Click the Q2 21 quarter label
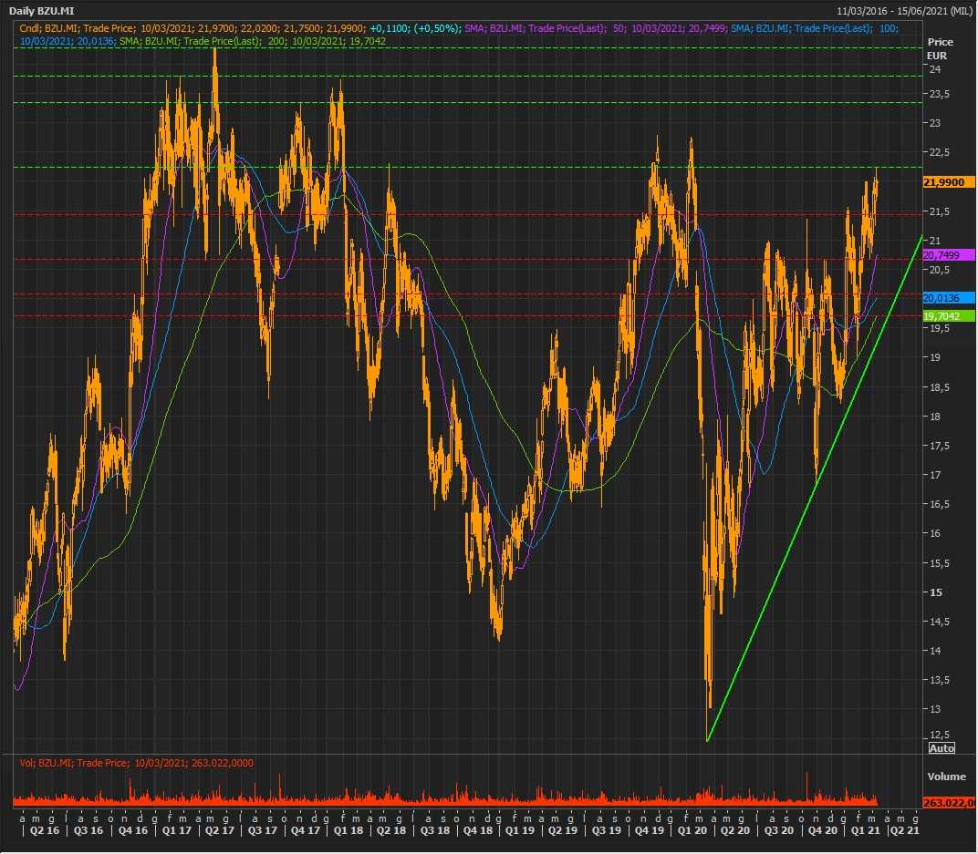Viewport: 978px width, 854px height. click(x=904, y=830)
